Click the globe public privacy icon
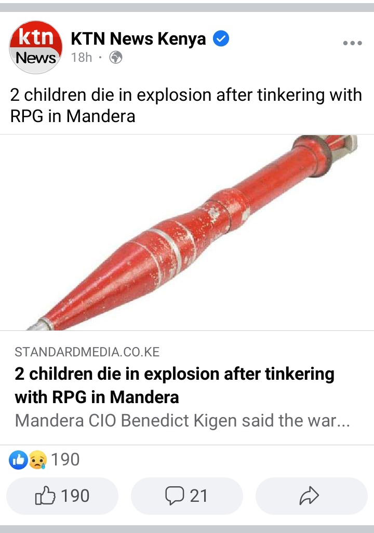This screenshot has width=374, height=533. tap(116, 58)
